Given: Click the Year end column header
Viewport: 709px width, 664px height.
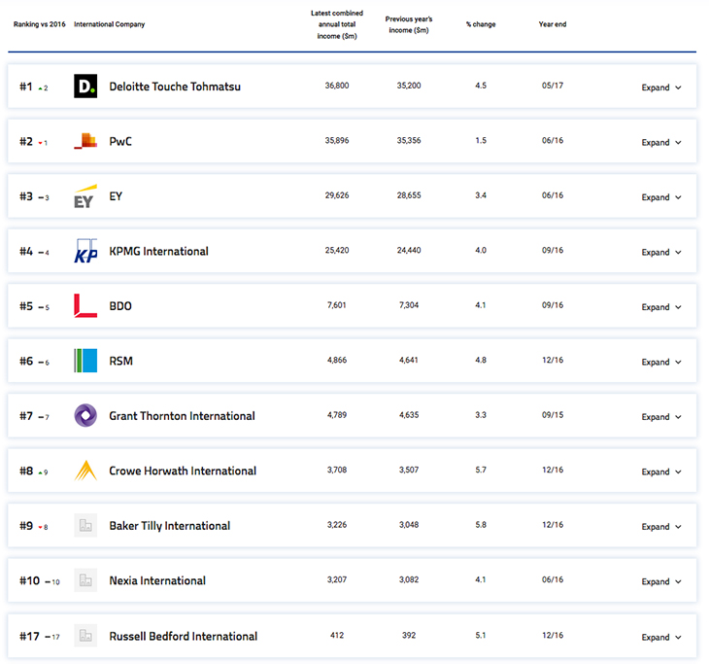Looking at the screenshot, I should click(553, 24).
